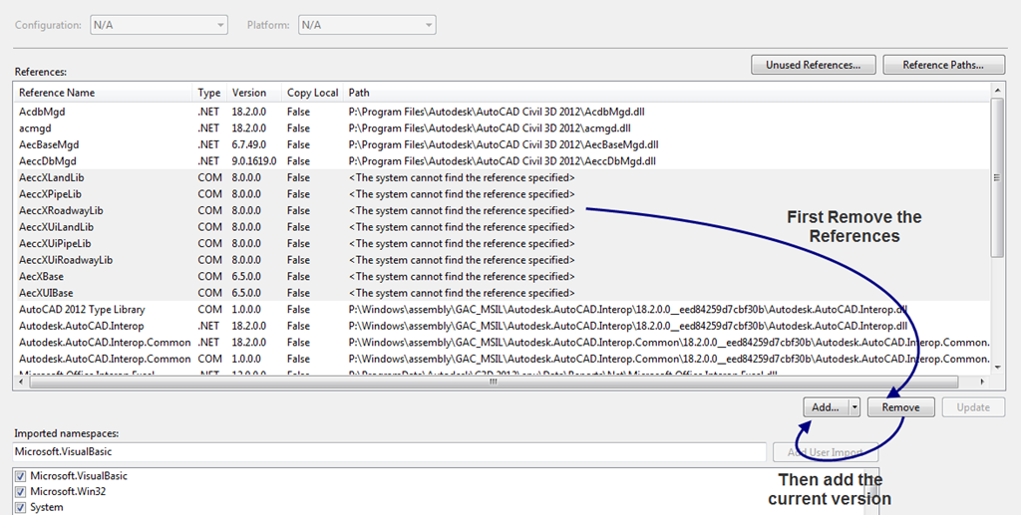Click the Update button
The image size is (1021, 515).
click(x=973, y=407)
